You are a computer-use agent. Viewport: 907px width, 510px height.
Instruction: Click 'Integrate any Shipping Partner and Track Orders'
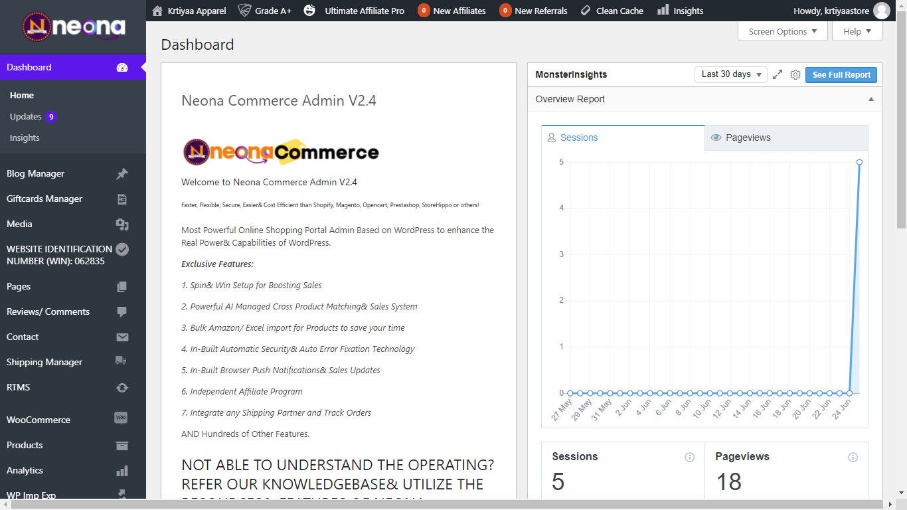pos(276,412)
